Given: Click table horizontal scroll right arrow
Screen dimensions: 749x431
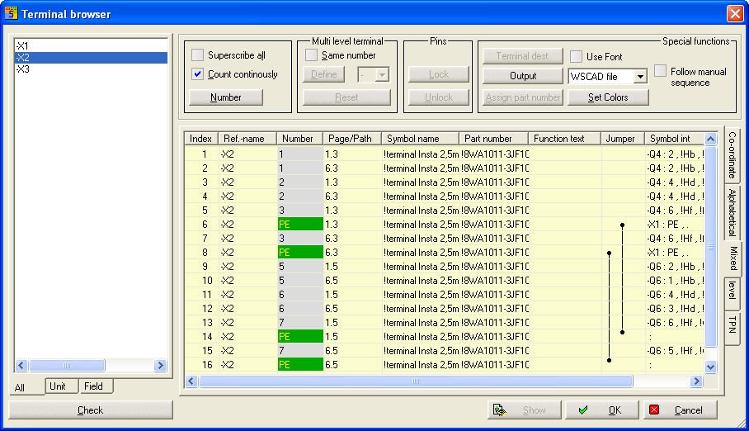Looking at the screenshot, I should click(x=696, y=381).
